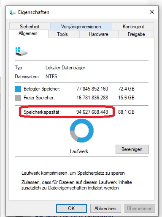Viewport: 162px width, 217px height.
Task: Open the Kontingent tab
Action: pos(133,27)
